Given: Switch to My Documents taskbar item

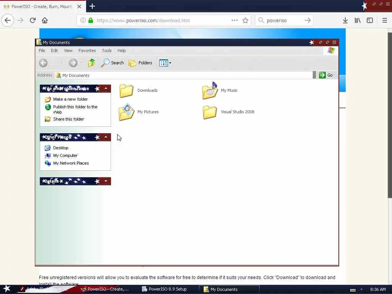Looking at the screenshot, I should pos(229,289).
